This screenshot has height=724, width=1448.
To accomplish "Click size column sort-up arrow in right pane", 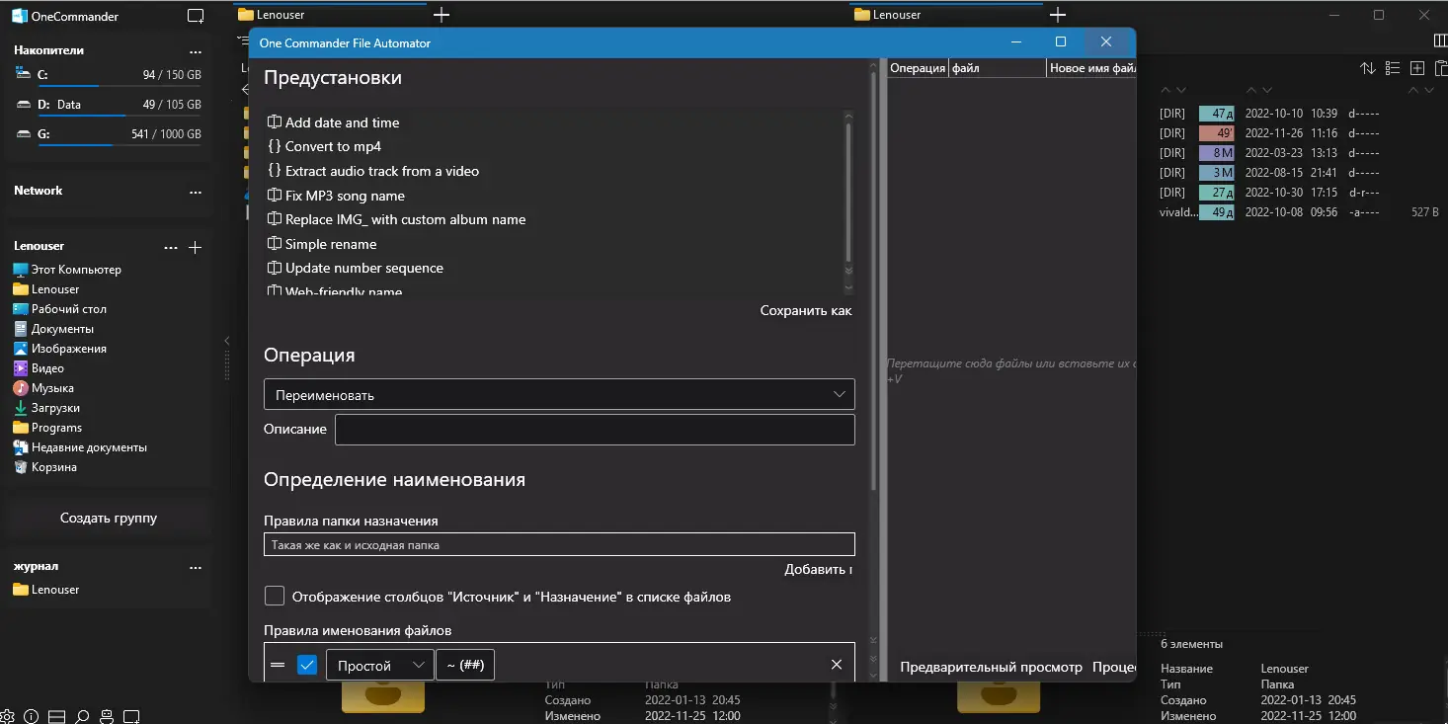I will [1412, 90].
